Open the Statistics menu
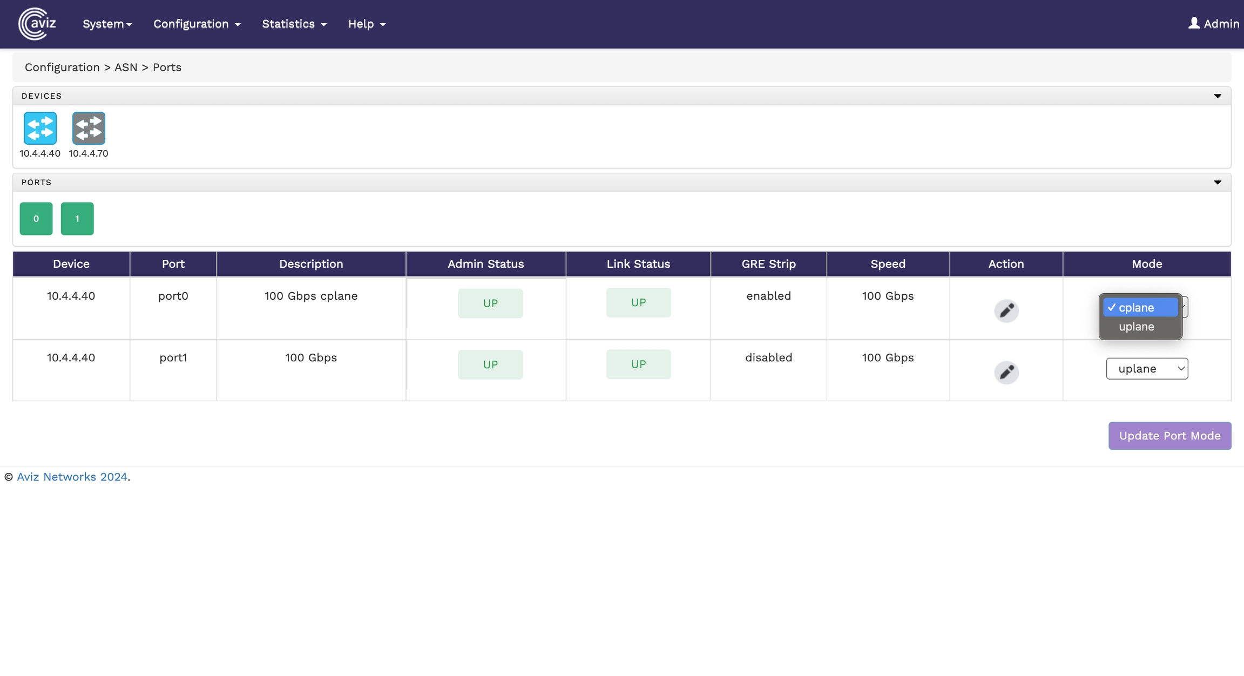Viewport: 1244px width, 676px height. pyautogui.click(x=294, y=24)
